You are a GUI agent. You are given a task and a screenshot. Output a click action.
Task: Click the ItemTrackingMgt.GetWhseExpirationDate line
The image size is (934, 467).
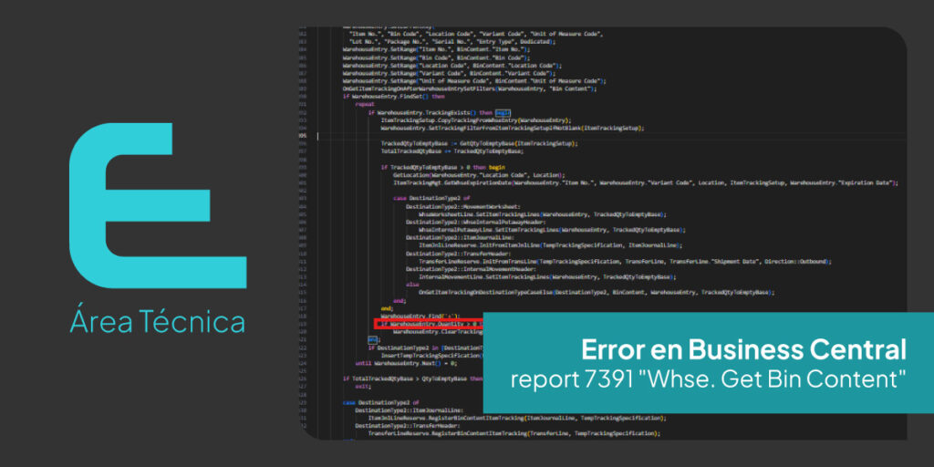(x=646, y=182)
